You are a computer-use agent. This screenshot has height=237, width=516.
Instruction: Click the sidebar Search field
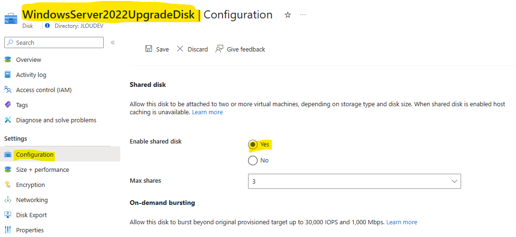[x=54, y=42]
